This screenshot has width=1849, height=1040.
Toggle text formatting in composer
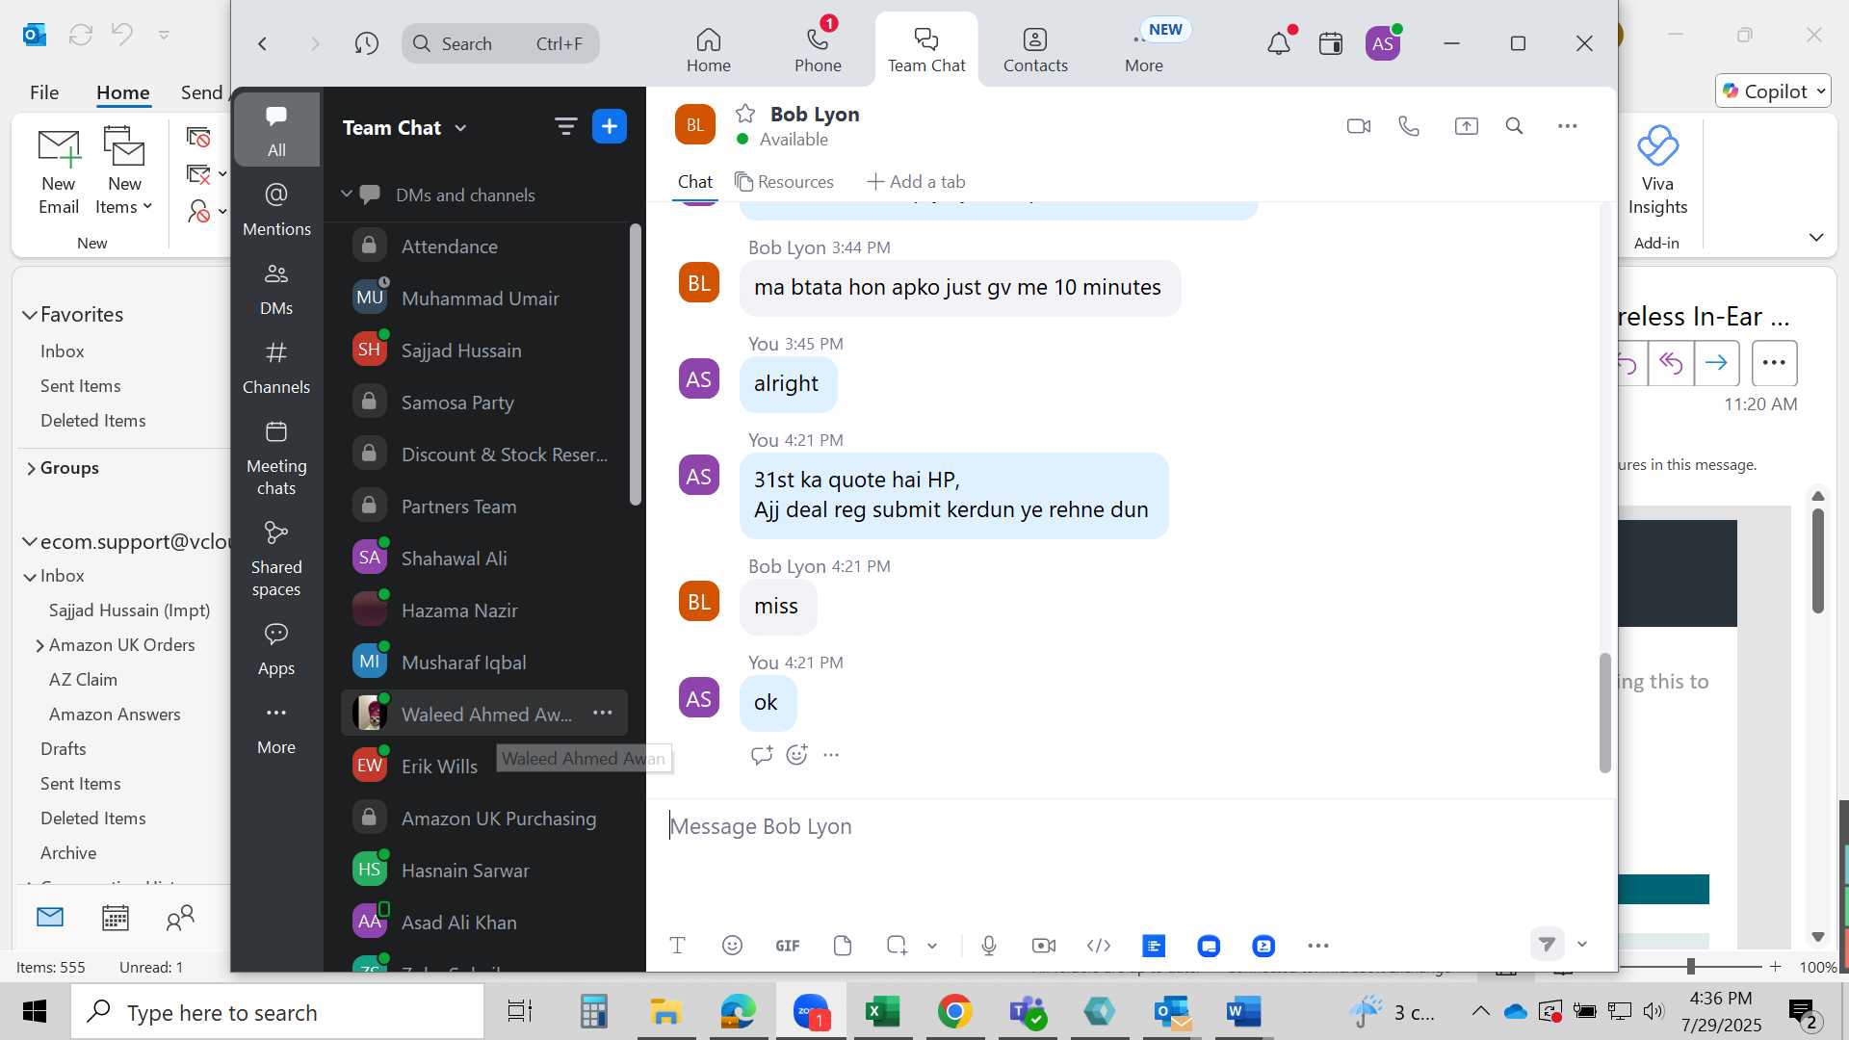pos(677,946)
